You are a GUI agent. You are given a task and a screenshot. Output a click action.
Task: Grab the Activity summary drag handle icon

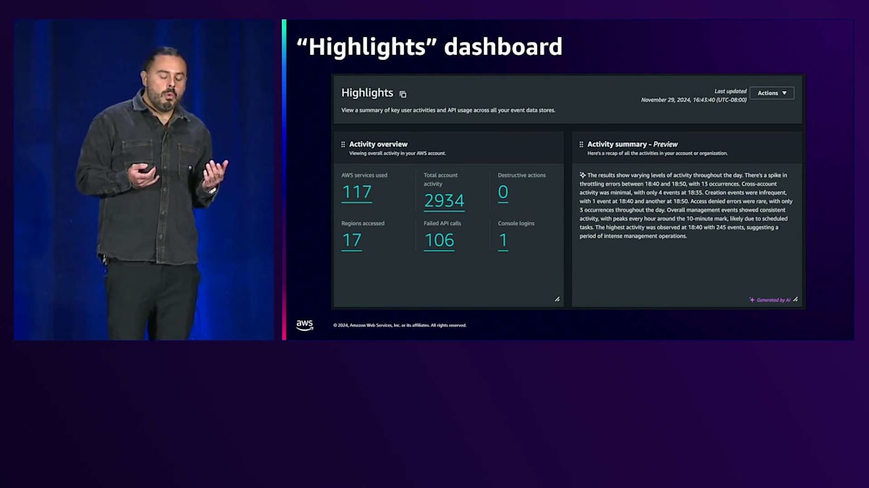(x=582, y=145)
